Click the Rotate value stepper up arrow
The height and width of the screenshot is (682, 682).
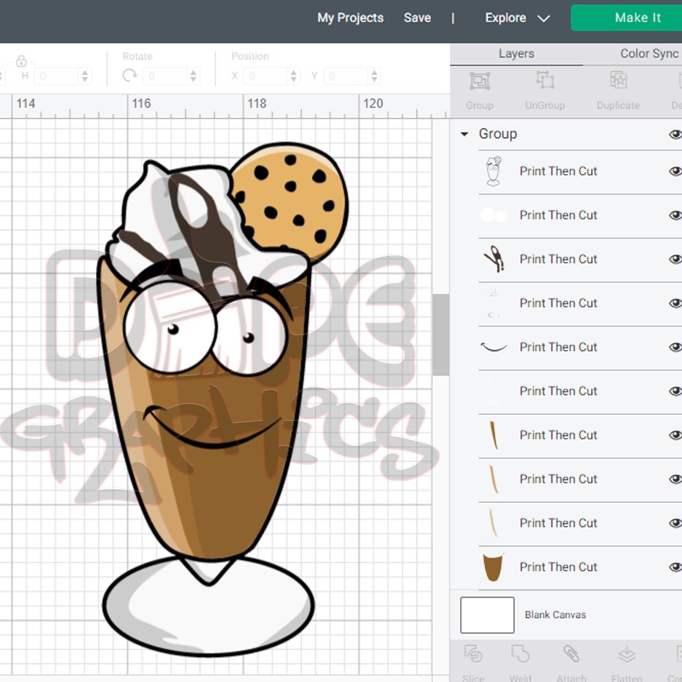192,72
